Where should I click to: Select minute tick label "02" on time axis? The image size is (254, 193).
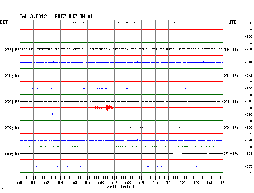point(47,183)
